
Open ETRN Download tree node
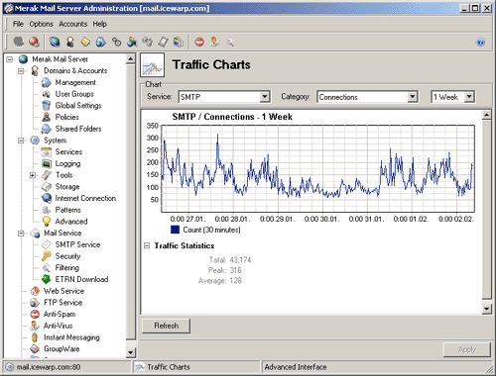click(x=81, y=279)
